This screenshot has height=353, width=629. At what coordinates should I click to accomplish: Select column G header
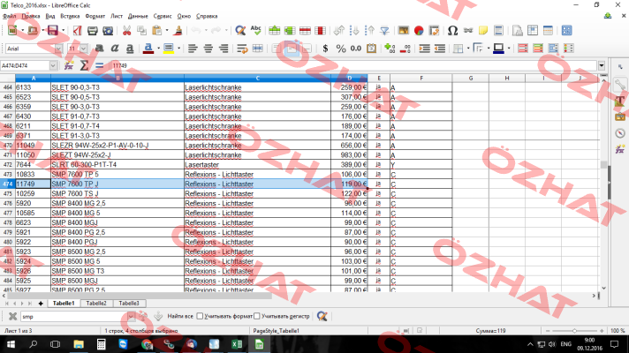tap(471, 79)
